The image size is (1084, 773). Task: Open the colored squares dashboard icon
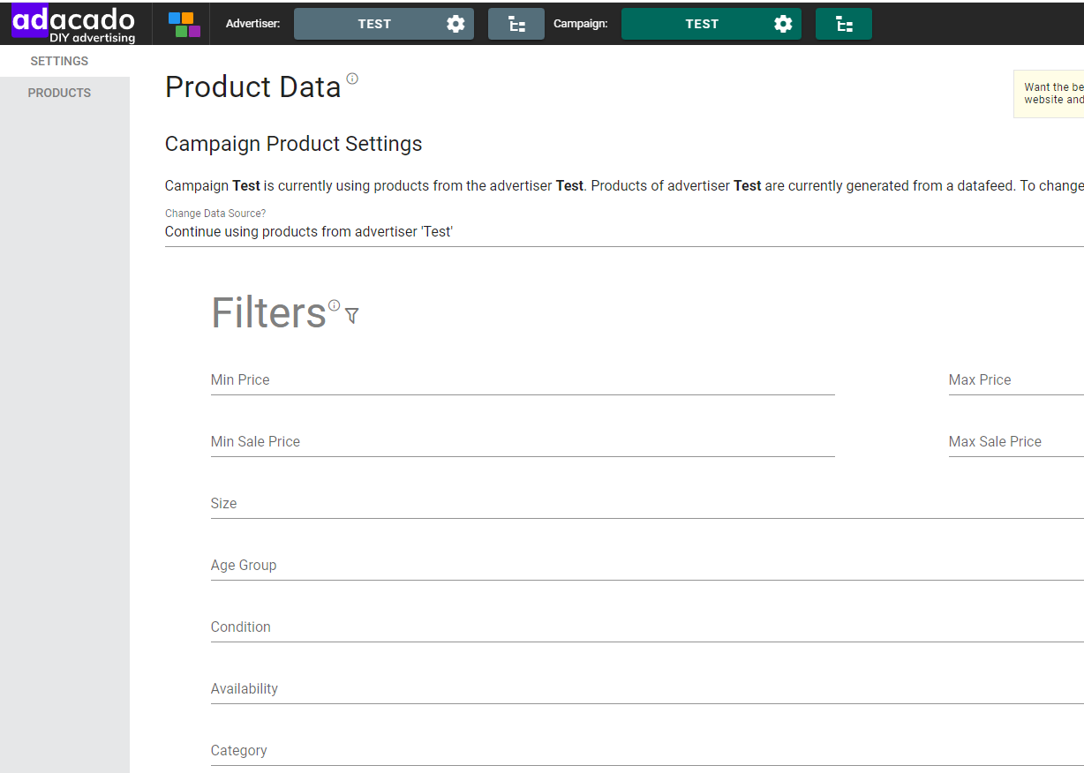point(184,25)
